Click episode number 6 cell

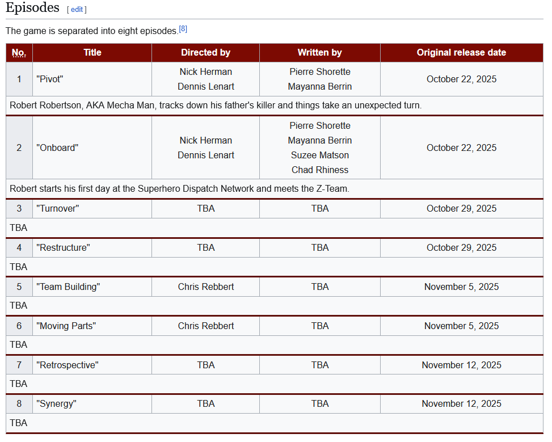(19, 326)
